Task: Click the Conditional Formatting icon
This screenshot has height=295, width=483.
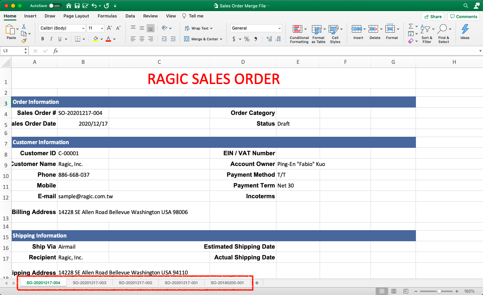Action: tap(297, 29)
